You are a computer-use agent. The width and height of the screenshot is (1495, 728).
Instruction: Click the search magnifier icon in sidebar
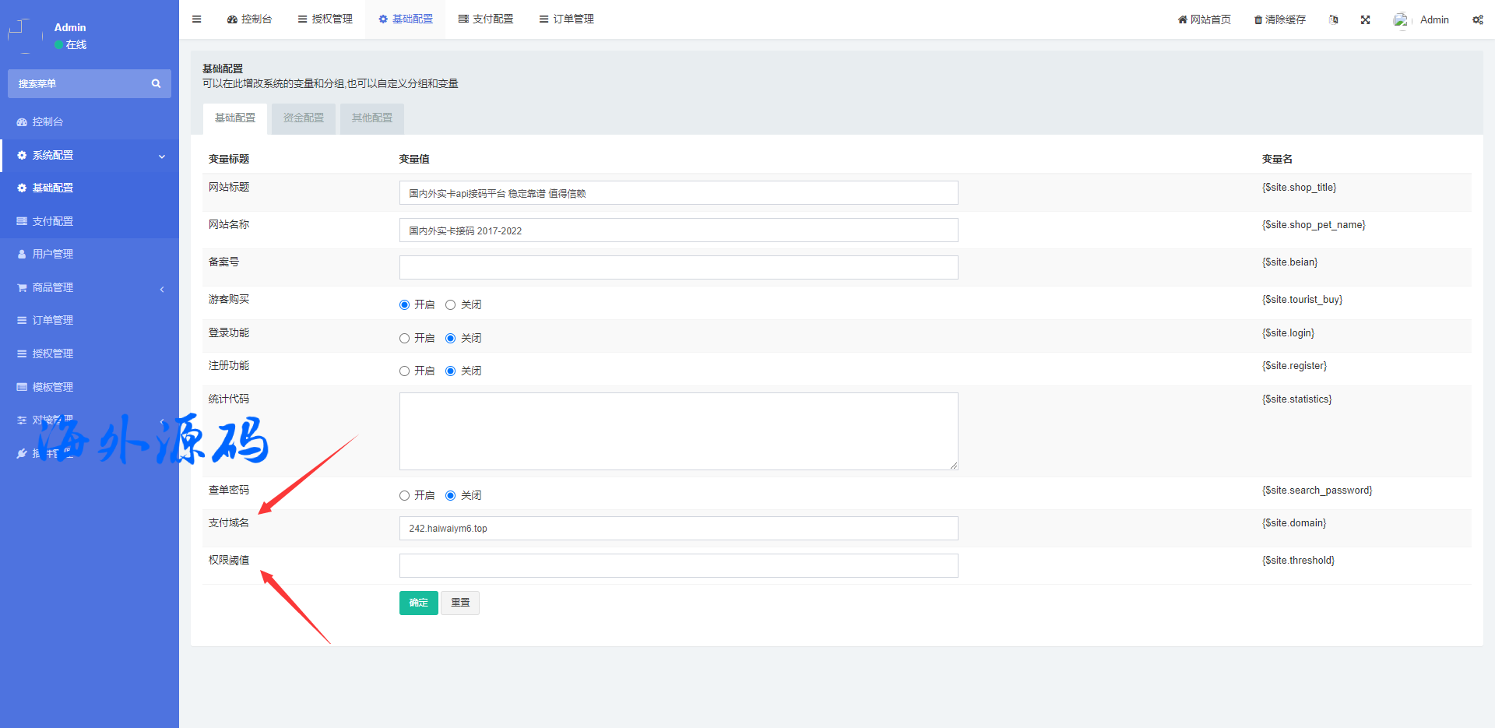[x=156, y=84]
